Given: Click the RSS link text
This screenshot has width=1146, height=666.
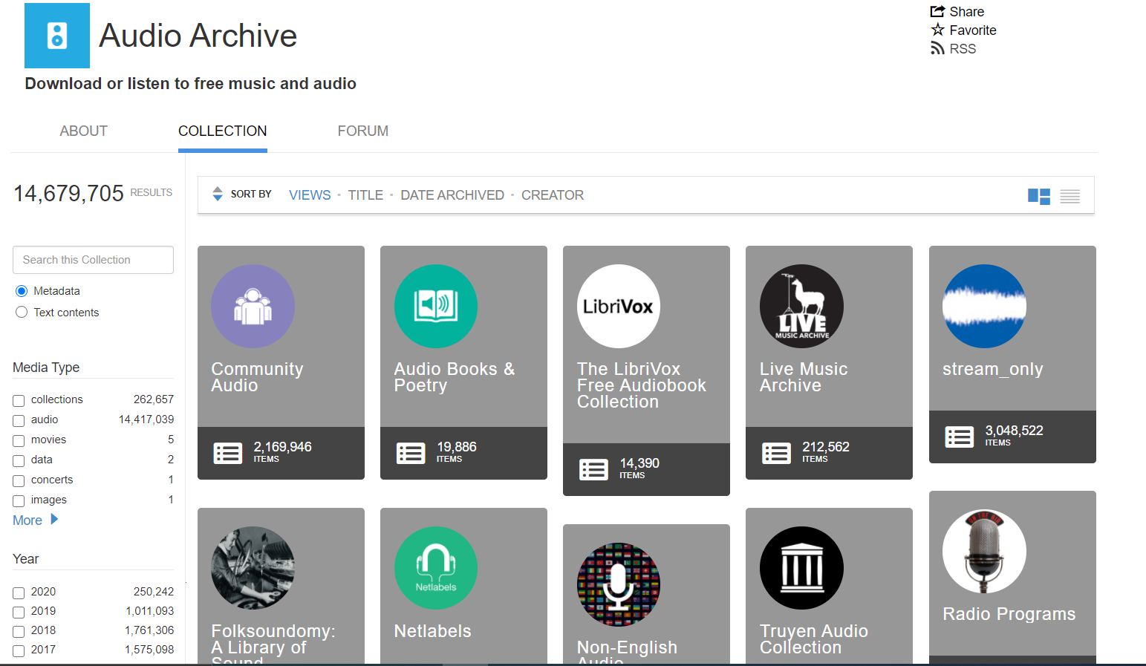Looking at the screenshot, I should [963, 48].
